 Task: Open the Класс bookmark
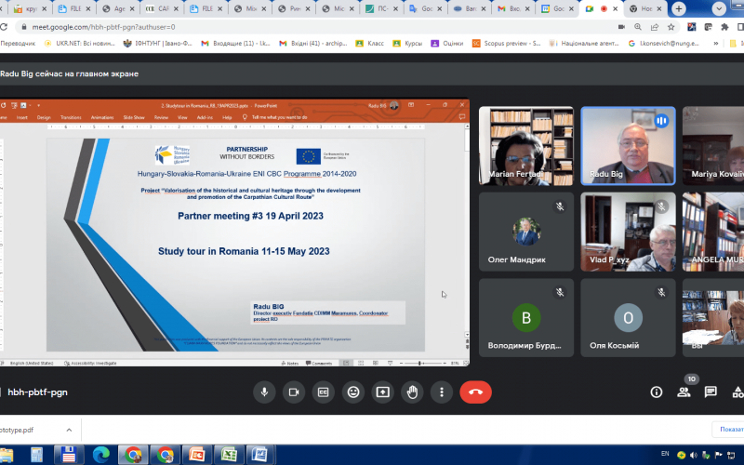tap(369, 43)
